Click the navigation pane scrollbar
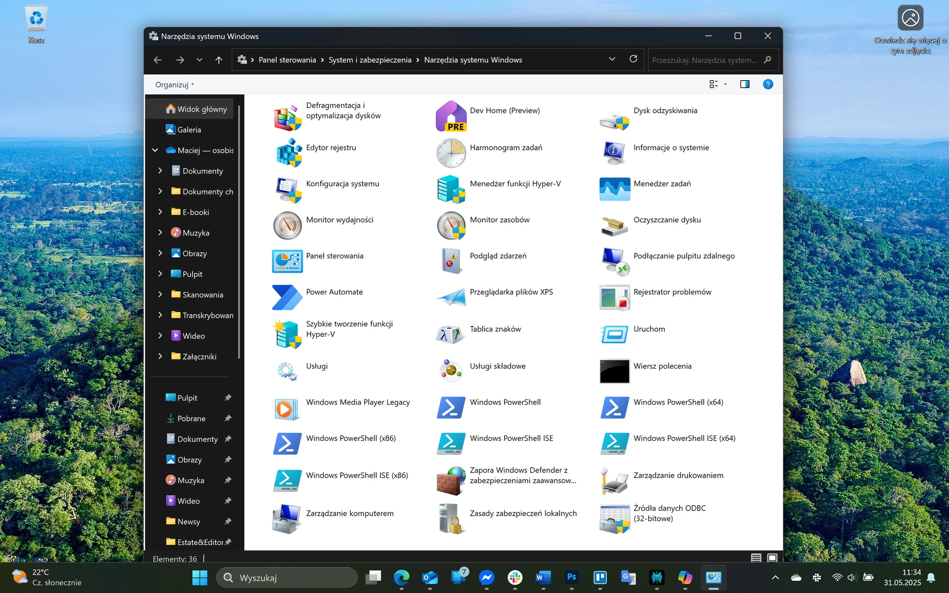Screen dimensions: 949x593 [239, 232]
